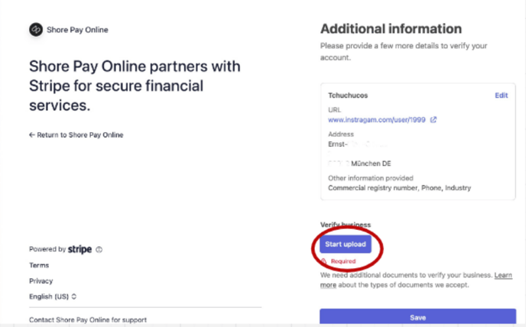The width and height of the screenshot is (526, 327).
Task: Click the Tchuchucos business name heading
Action: click(x=349, y=96)
